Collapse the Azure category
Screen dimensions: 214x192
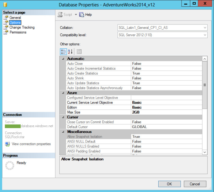[63, 93]
